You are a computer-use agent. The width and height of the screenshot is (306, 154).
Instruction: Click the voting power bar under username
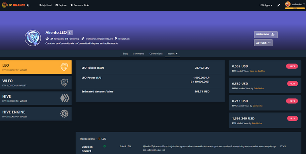point(295,8)
